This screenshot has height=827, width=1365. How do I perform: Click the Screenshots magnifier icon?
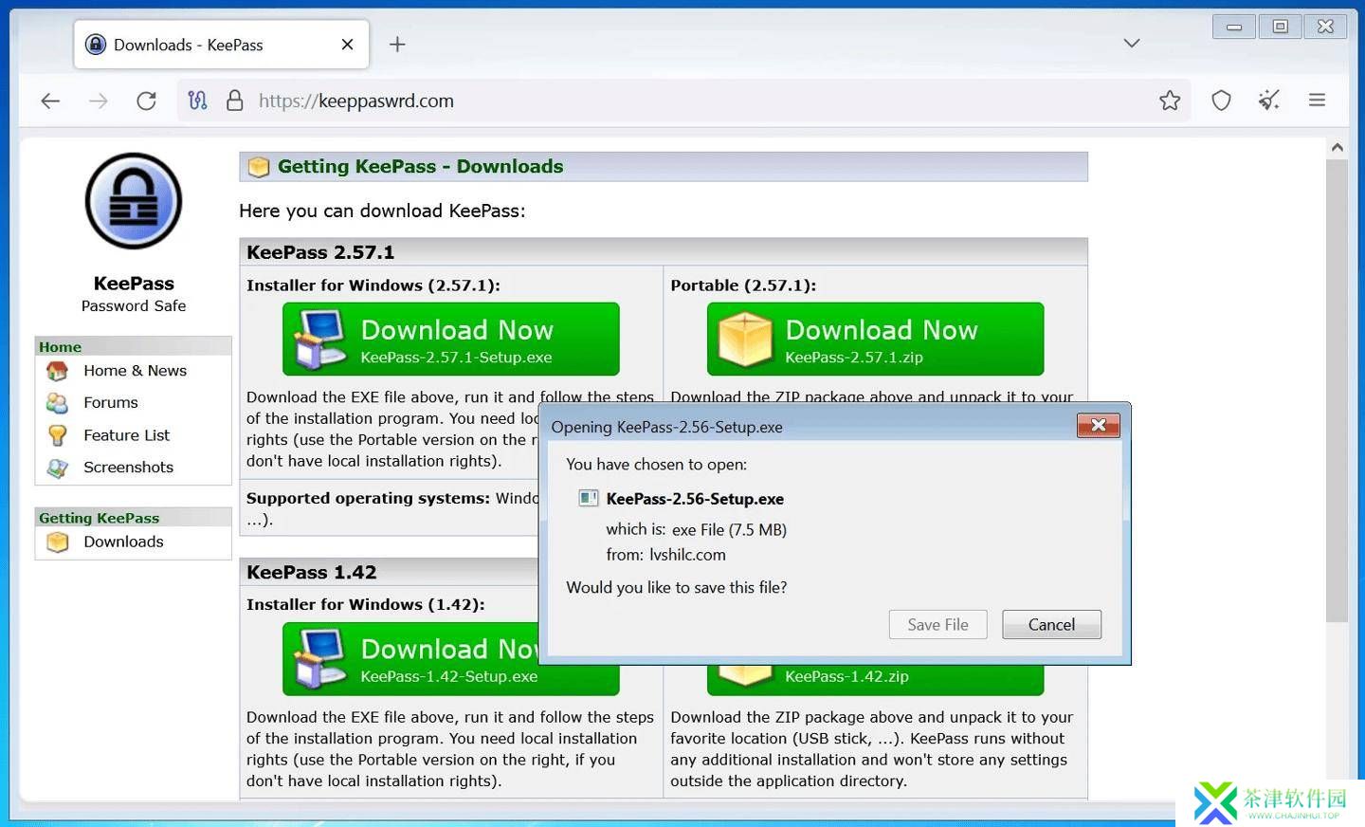[57, 468]
